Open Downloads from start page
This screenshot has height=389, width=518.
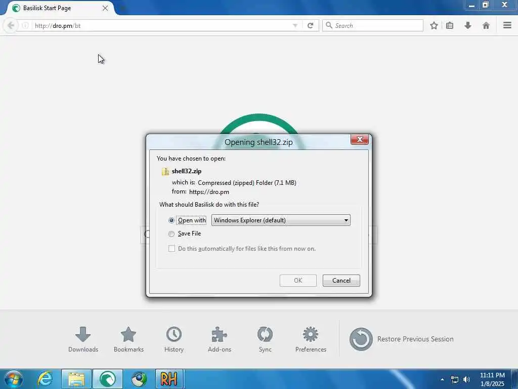click(83, 339)
